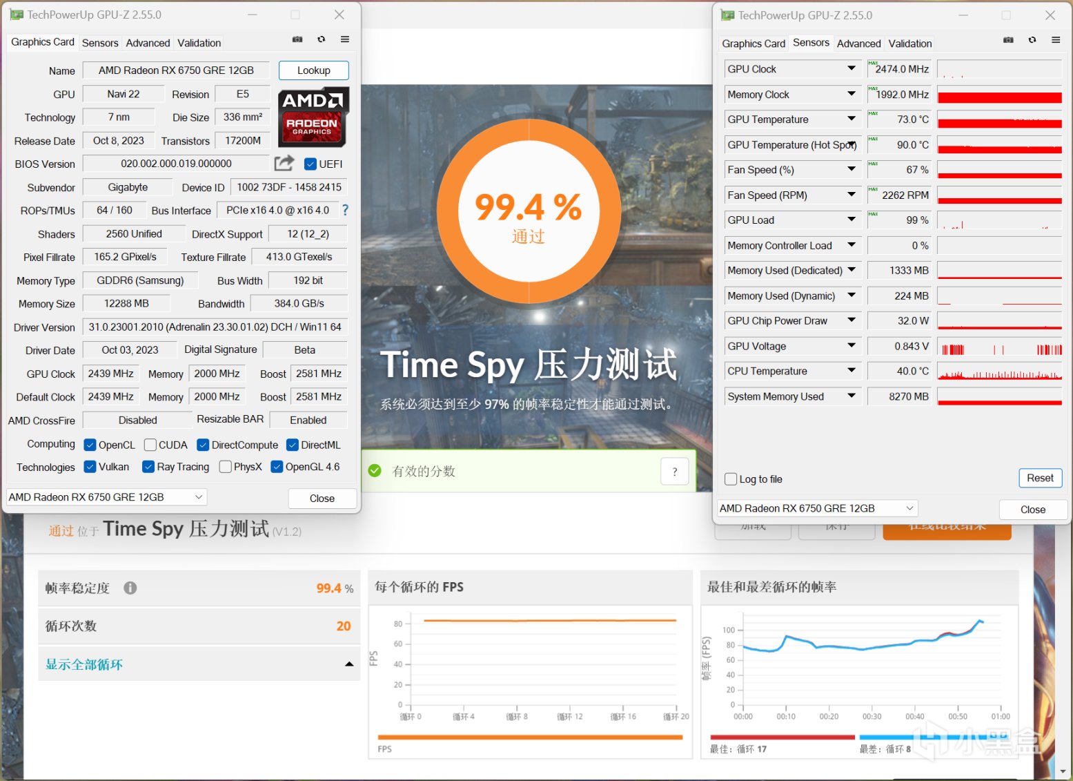Click the camera icon in the Sensors GPU-Z window

(x=1008, y=40)
